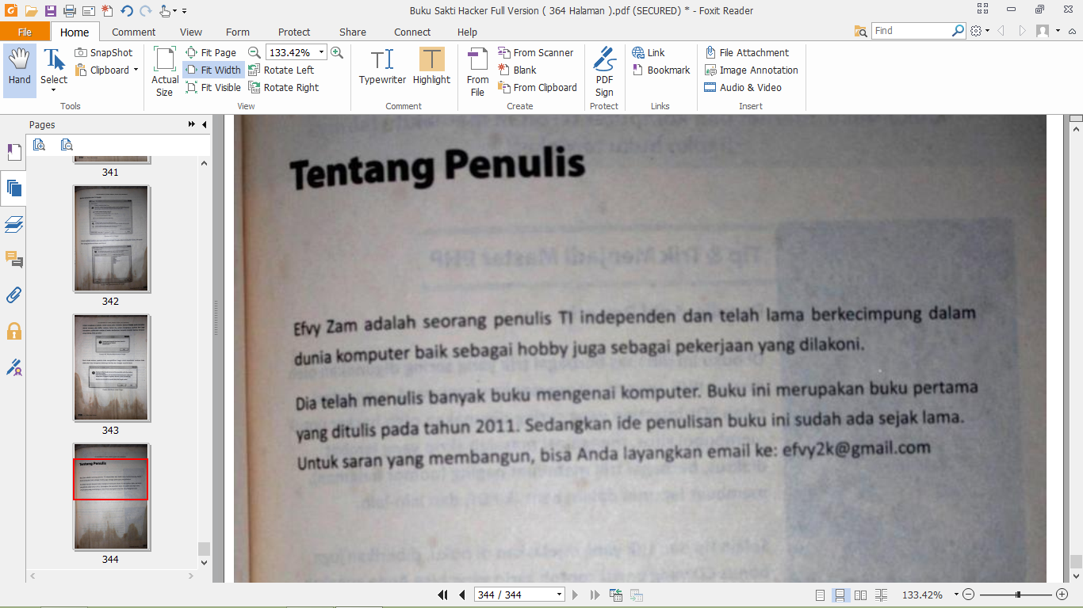
Task: Insert Audio & Video
Action: 743,87
